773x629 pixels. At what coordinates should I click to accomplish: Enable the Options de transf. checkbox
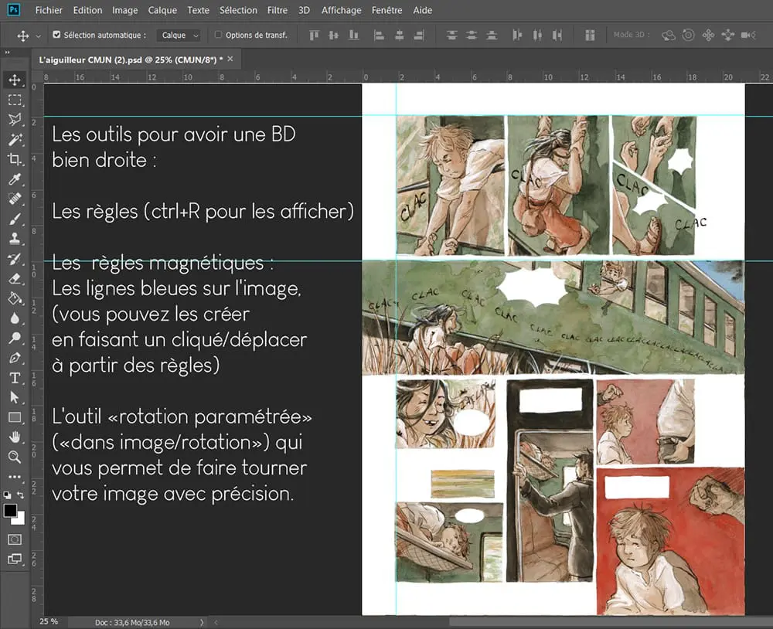(219, 35)
